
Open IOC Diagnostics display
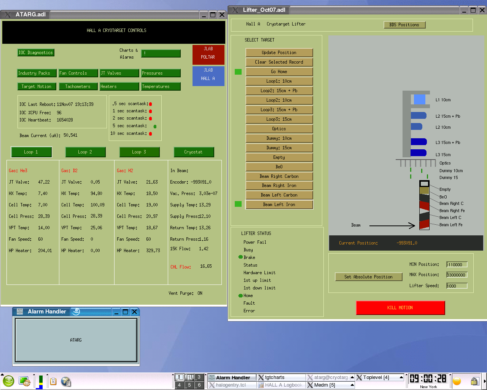click(36, 53)
